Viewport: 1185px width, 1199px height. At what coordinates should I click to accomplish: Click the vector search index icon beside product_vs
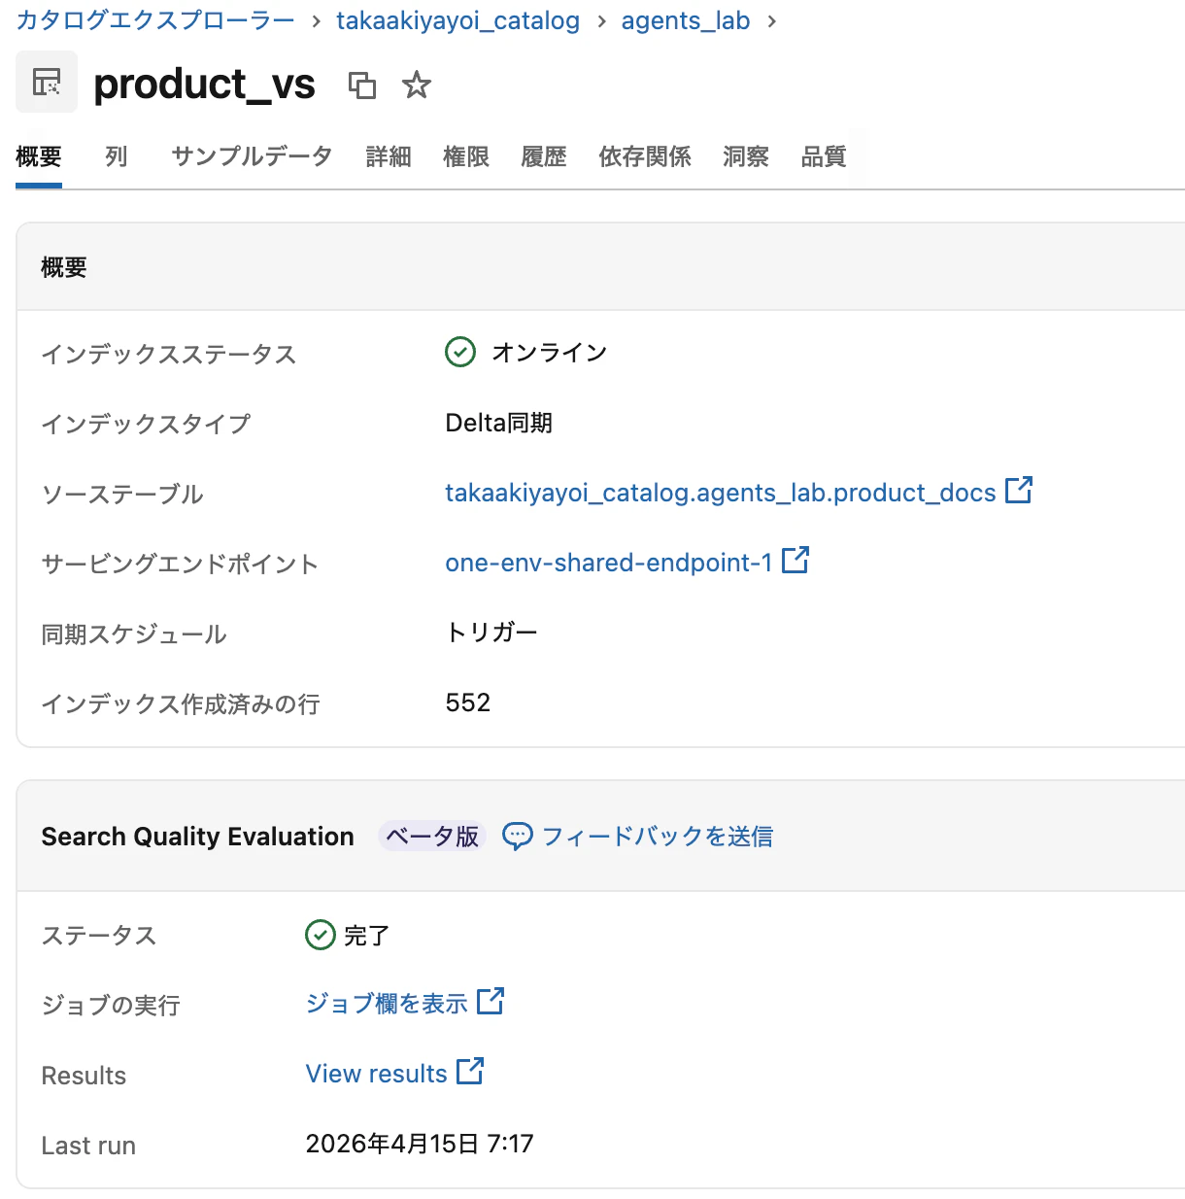(x=46, y=82)
